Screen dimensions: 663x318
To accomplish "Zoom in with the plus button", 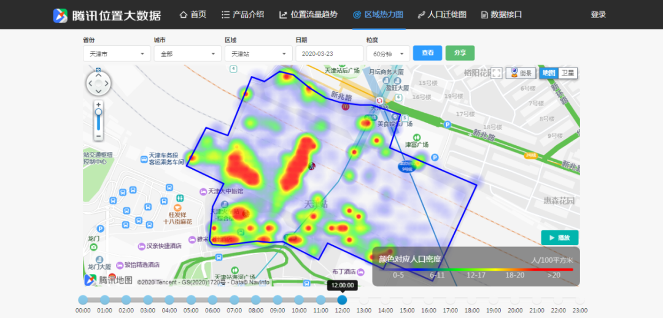I will 98,105.
